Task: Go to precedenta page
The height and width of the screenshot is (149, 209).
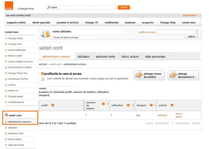Action: coord(162,123)
